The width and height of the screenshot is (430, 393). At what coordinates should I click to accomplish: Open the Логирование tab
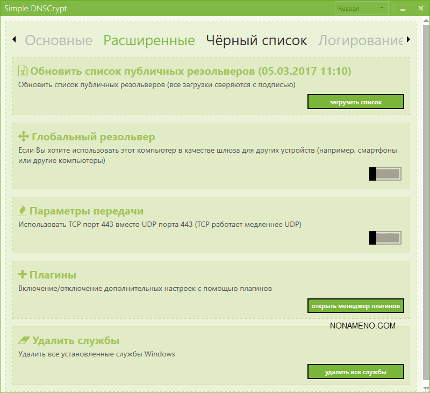pos(360,40)
